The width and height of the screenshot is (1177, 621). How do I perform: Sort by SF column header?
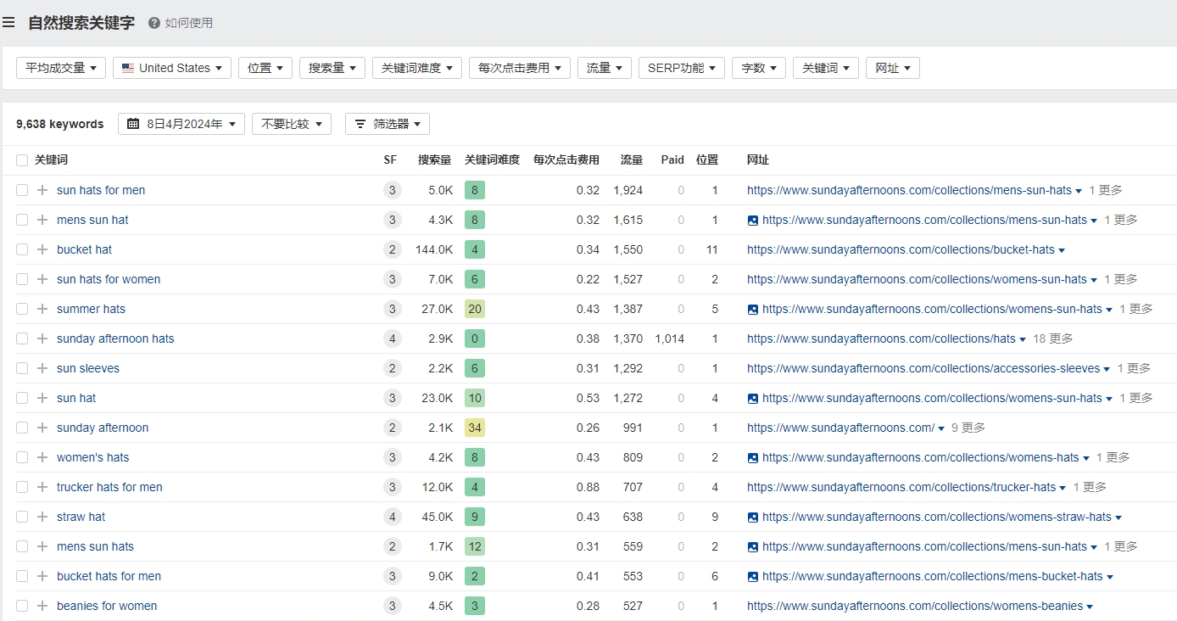coord(390,159)
